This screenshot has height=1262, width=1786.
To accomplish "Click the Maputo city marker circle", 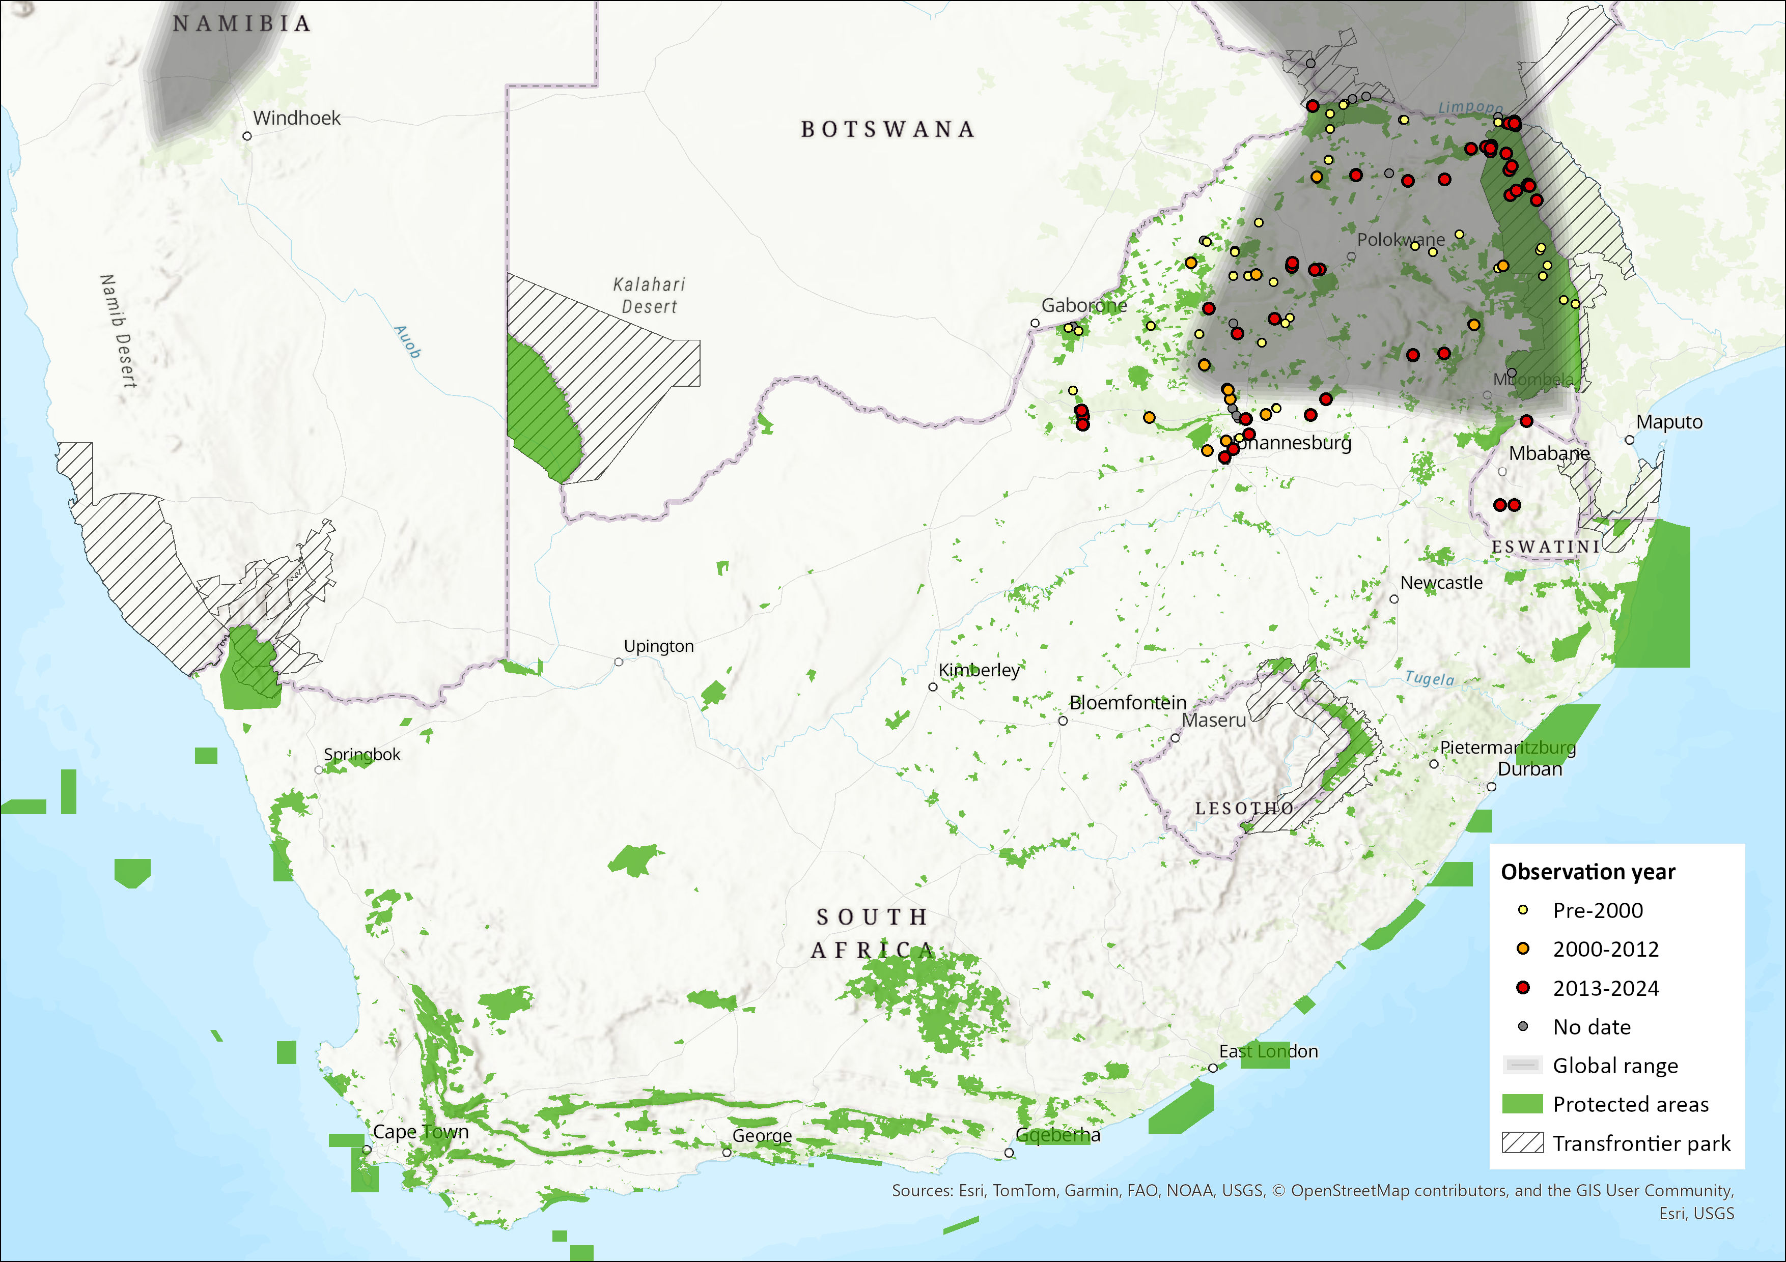I will [1630, 440].
